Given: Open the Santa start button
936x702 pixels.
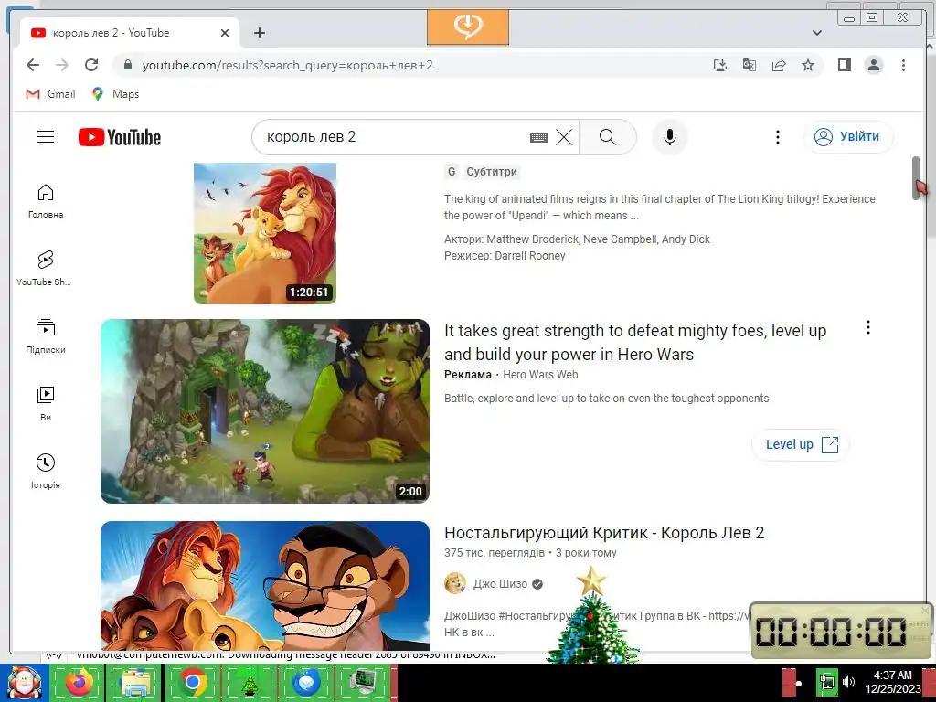Looking at the screenshot, I should point(24,683).
